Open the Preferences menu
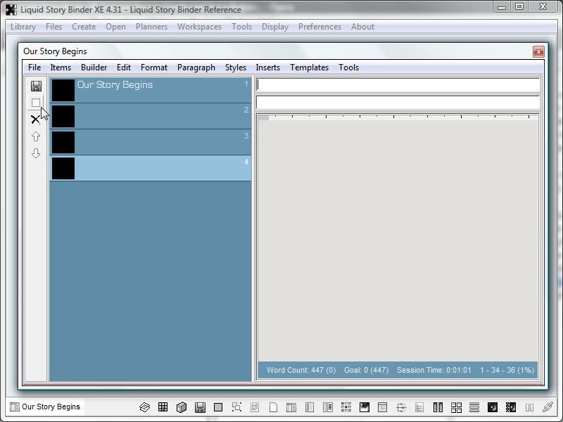This screenshot has width=563, height=422. pyautogui.click(x=320, y=27)
